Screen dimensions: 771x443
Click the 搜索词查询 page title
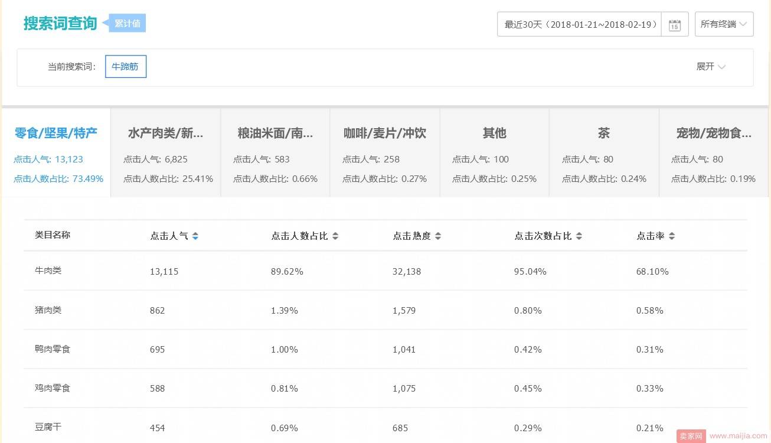[60, 24]
